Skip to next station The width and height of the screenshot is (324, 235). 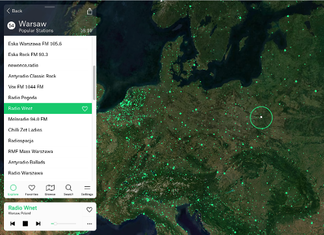pyautogui.click(x=38, y=223)
